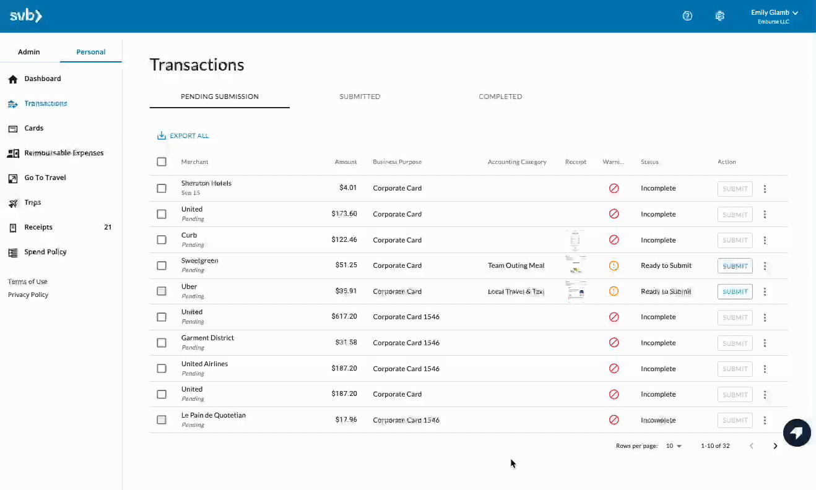Viewport: 816px width, 490px height.
Task: Open the settings gear icon
Action: (x=719, y=16)
